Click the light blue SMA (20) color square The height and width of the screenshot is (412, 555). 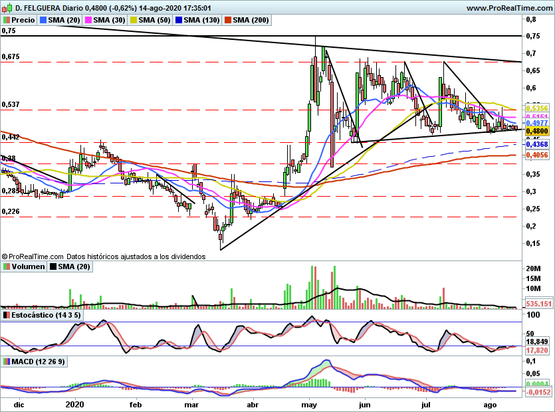(43, 20)
